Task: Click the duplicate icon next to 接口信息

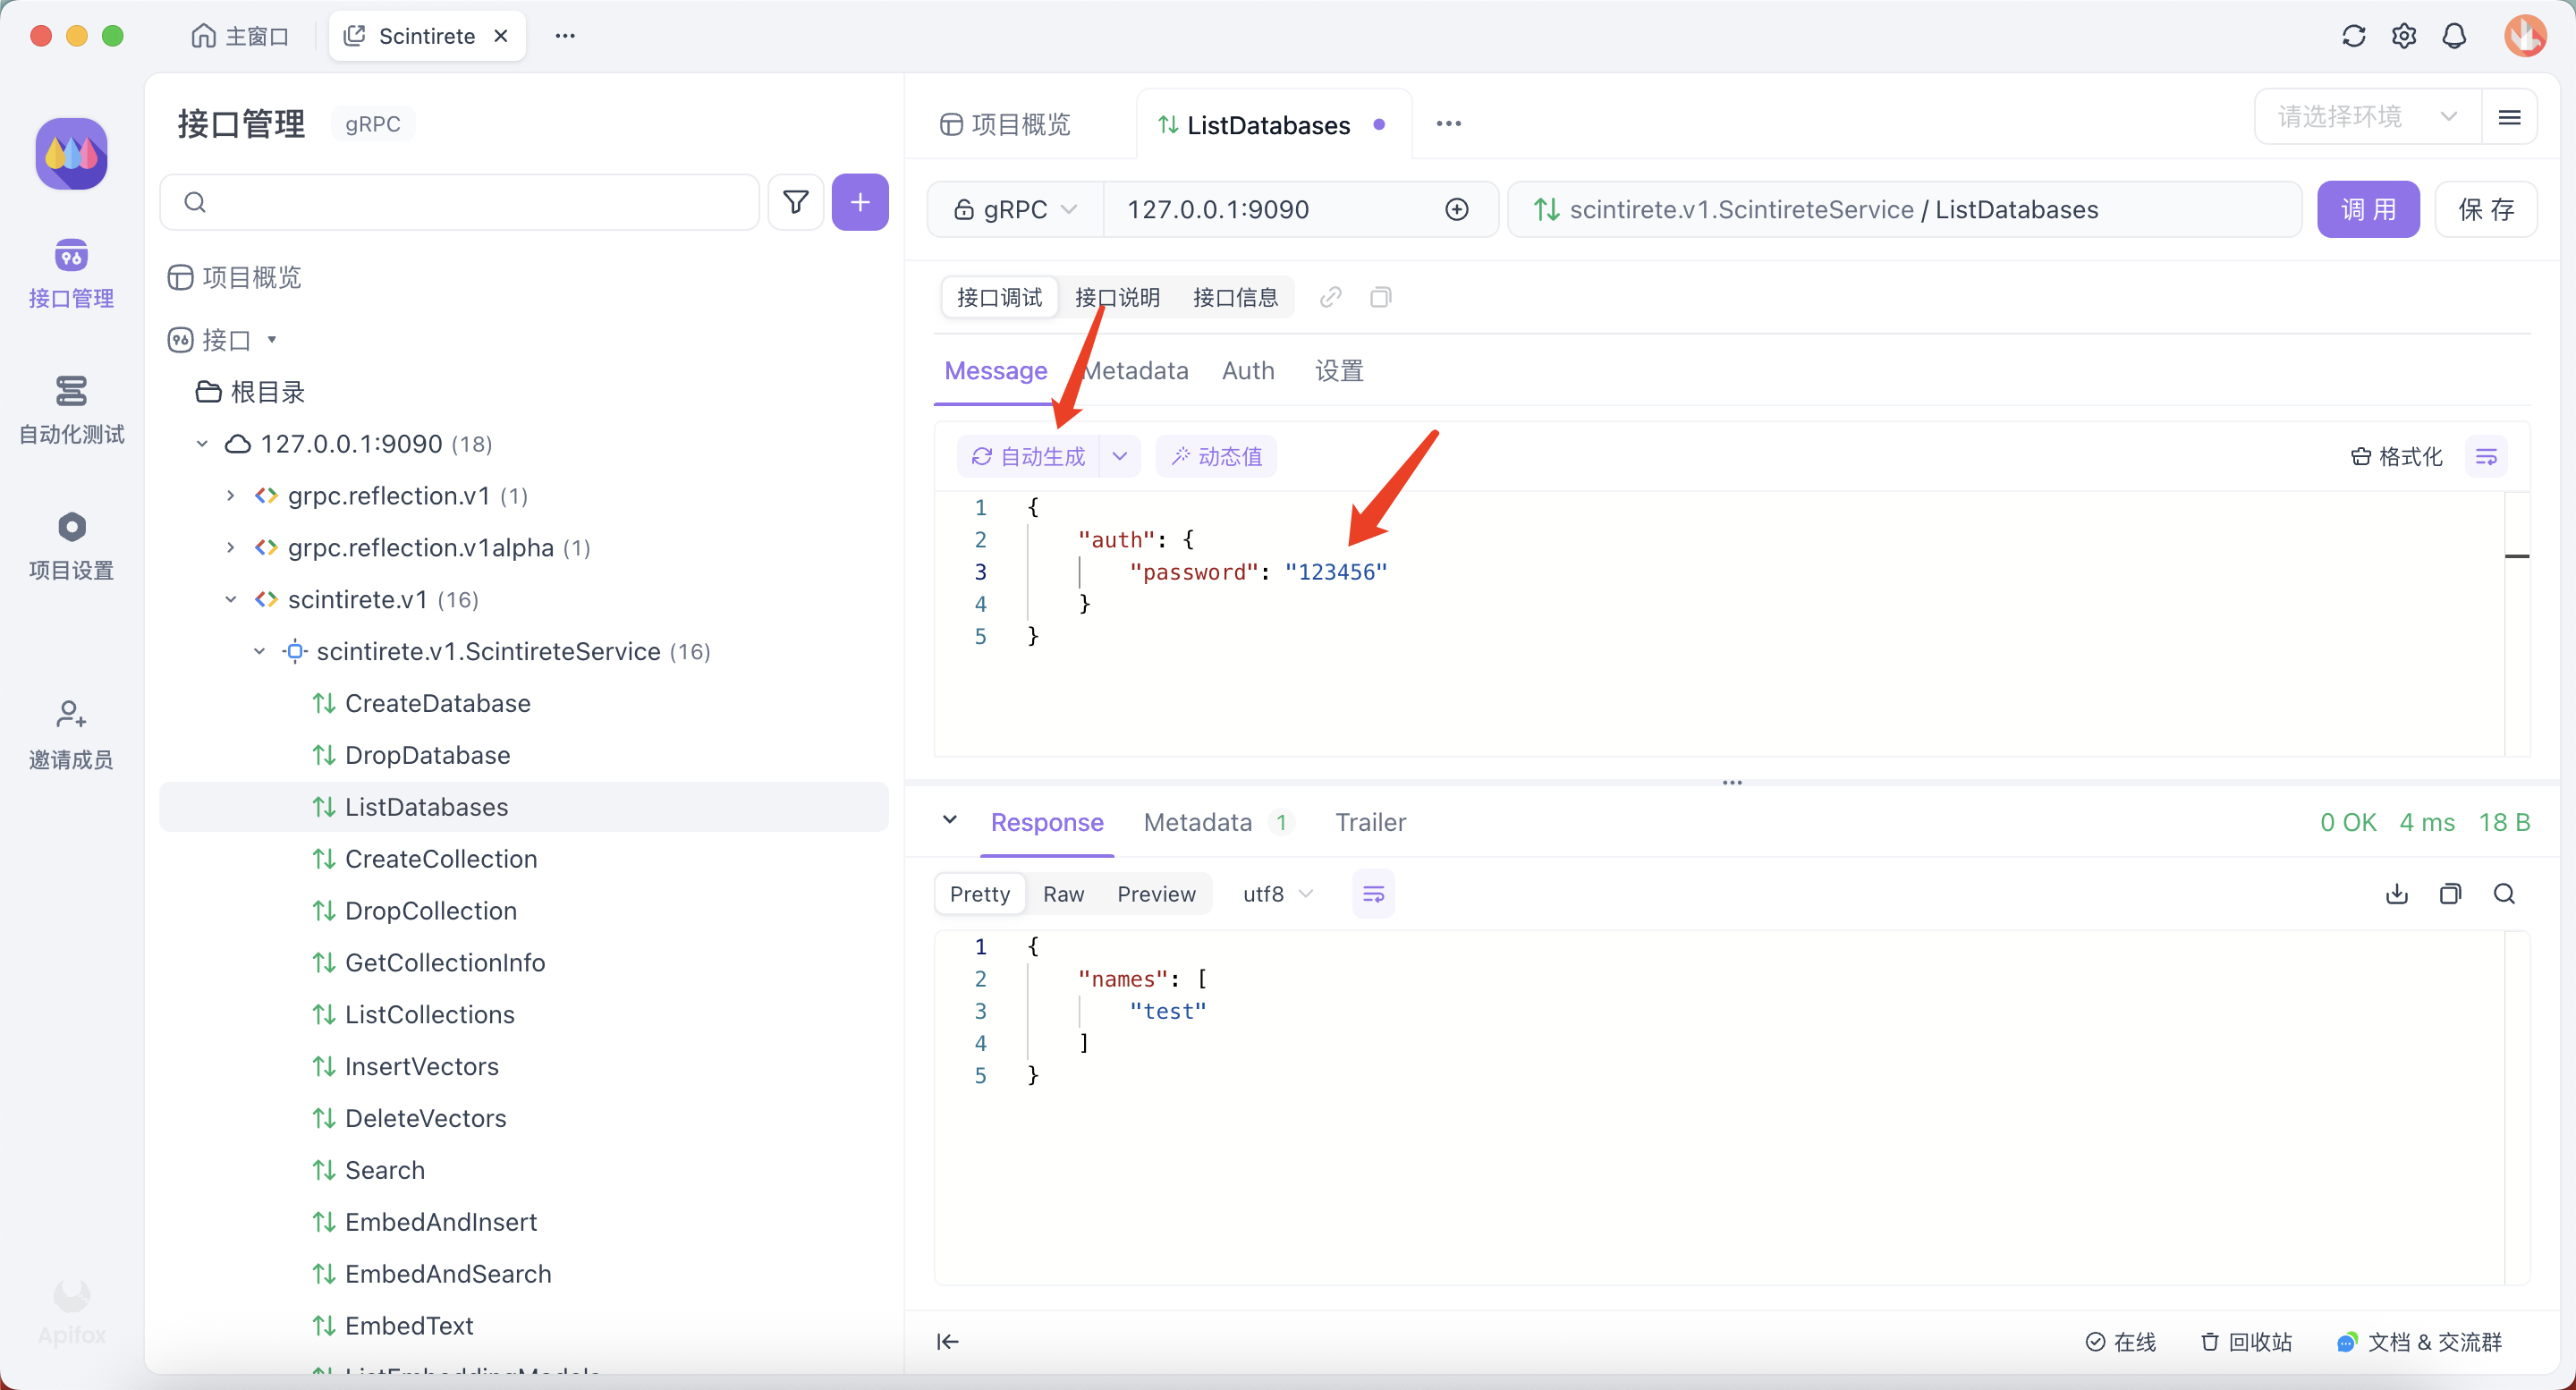Action: coord(1380,297)
